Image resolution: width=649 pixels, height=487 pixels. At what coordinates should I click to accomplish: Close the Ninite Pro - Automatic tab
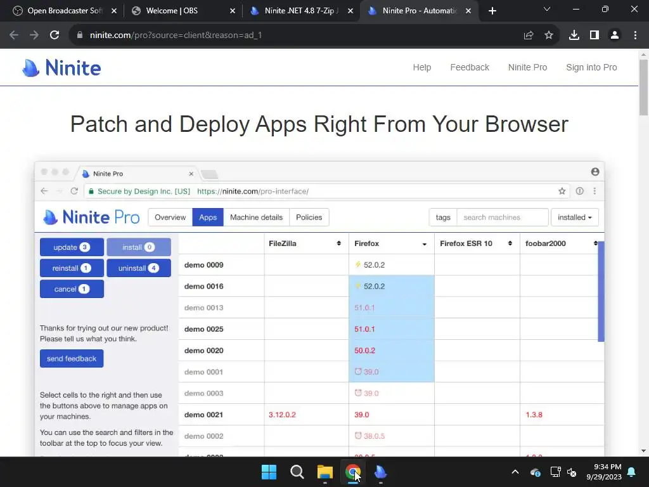point(468,11)
